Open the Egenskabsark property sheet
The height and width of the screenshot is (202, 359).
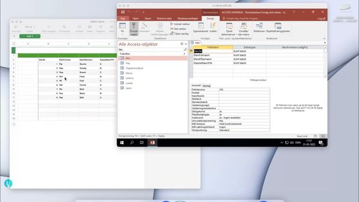pos(201,27)
